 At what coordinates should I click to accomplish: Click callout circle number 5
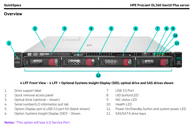[111, 29]
